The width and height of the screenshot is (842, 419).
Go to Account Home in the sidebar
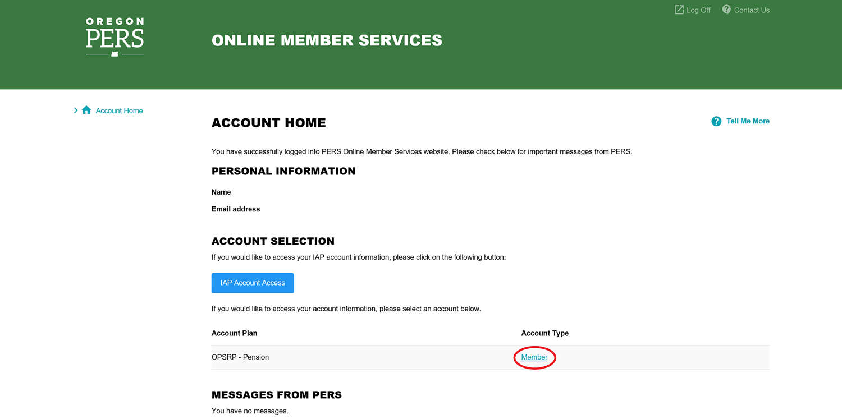click(119, 111)
